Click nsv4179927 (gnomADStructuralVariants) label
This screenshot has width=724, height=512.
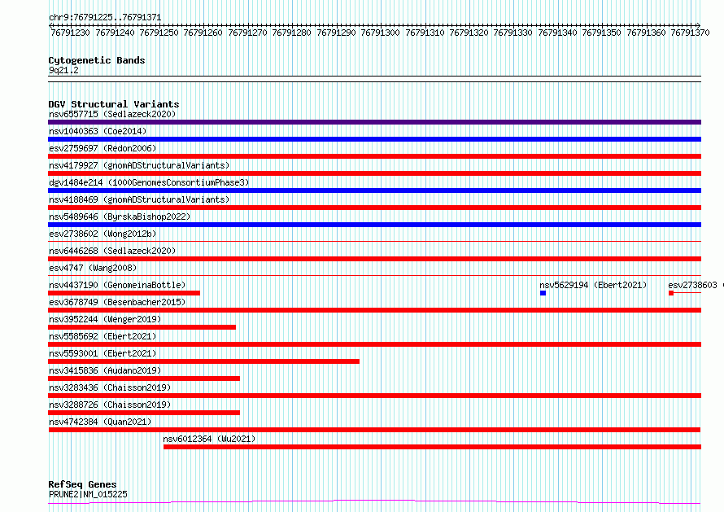(139, 165)
